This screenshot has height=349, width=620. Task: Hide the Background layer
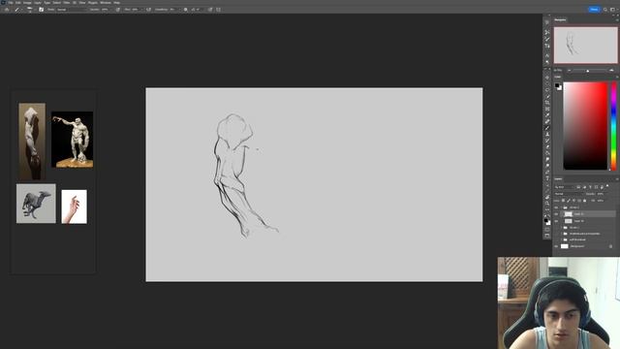pos(556,246)
